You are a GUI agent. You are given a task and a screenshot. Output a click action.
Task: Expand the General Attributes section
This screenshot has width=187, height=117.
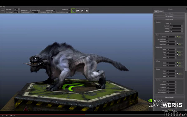pos(169,14)
